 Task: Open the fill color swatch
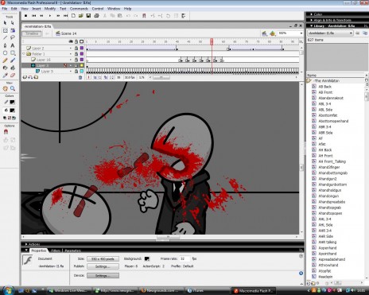pos(12,110)
